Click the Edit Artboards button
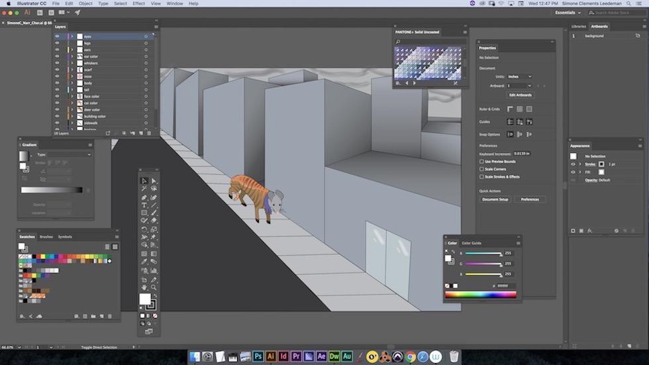 [x=521, y=95]
